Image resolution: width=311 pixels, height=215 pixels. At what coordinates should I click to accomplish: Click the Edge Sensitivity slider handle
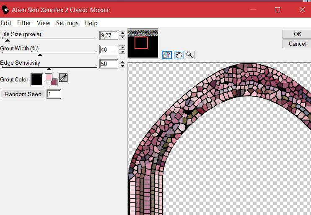[49, 69]
